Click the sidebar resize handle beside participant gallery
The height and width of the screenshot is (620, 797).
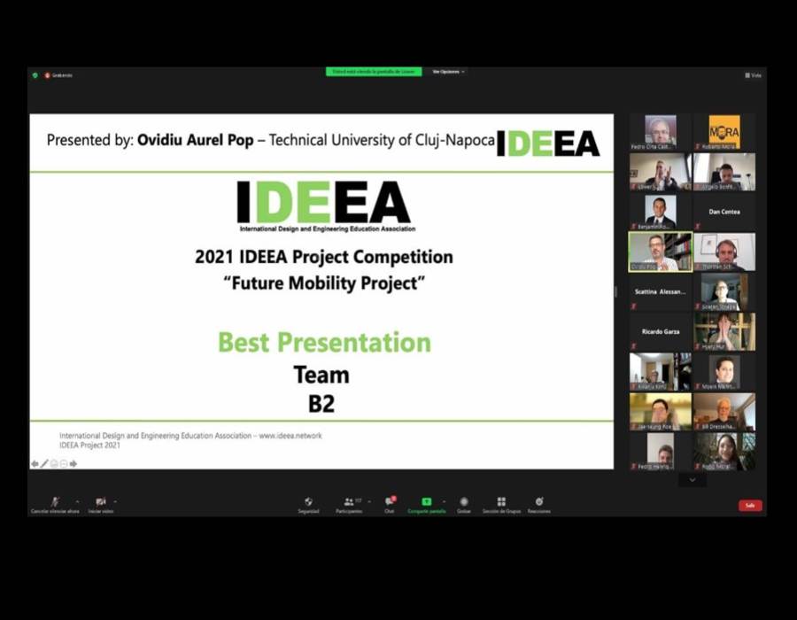tap(616, 291)
